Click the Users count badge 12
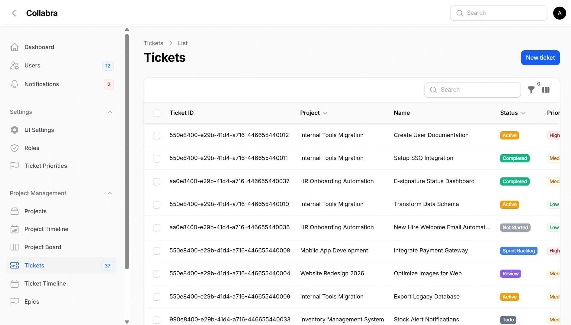 click(x=108, y=66)
